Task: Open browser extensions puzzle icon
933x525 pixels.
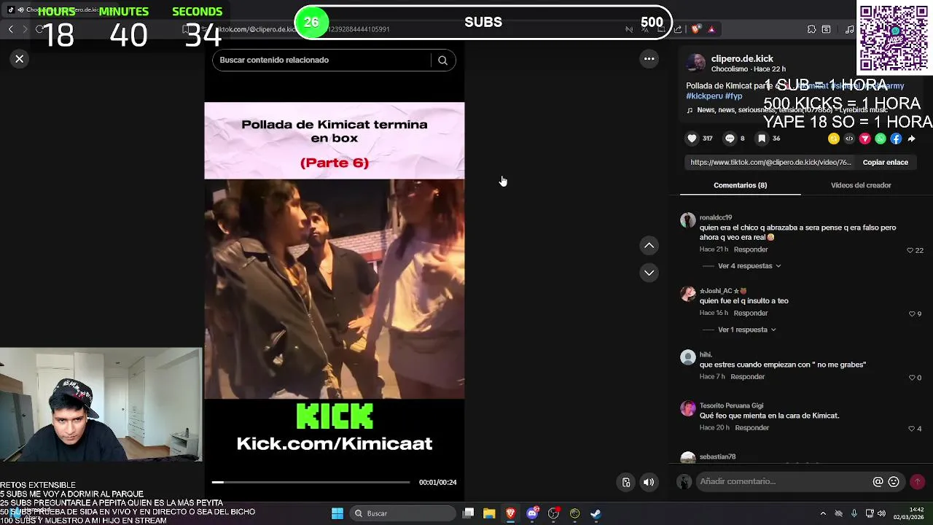Action: coord(811,29)
